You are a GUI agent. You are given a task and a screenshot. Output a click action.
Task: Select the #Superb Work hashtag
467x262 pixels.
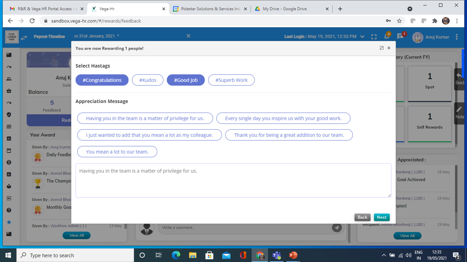coord(231,80)
